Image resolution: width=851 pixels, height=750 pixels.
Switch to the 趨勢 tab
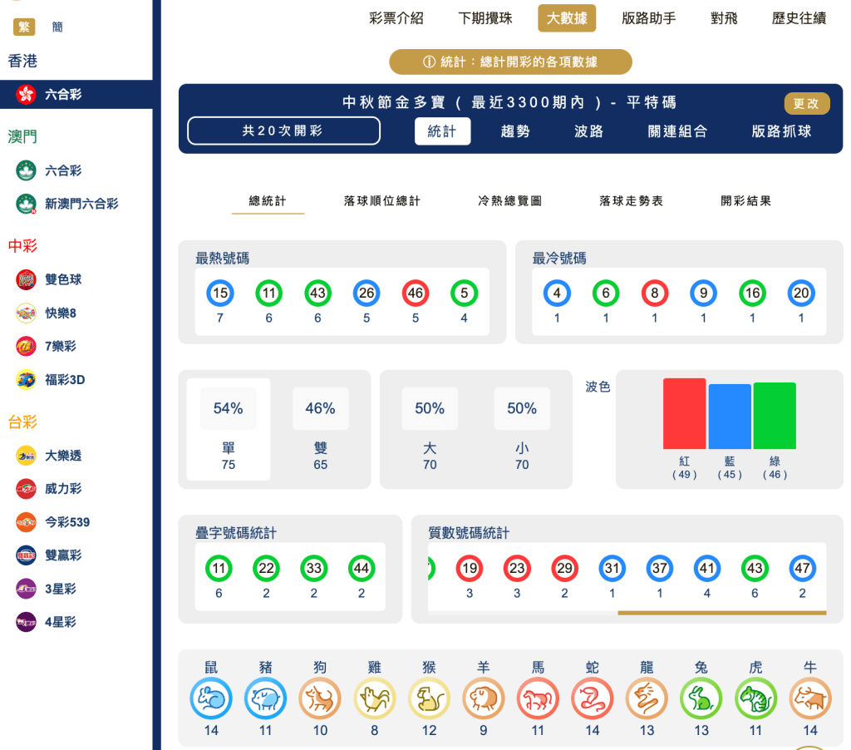coord(515,131)
